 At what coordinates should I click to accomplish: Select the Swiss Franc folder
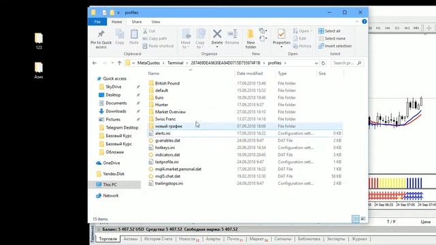pos(165,119)
